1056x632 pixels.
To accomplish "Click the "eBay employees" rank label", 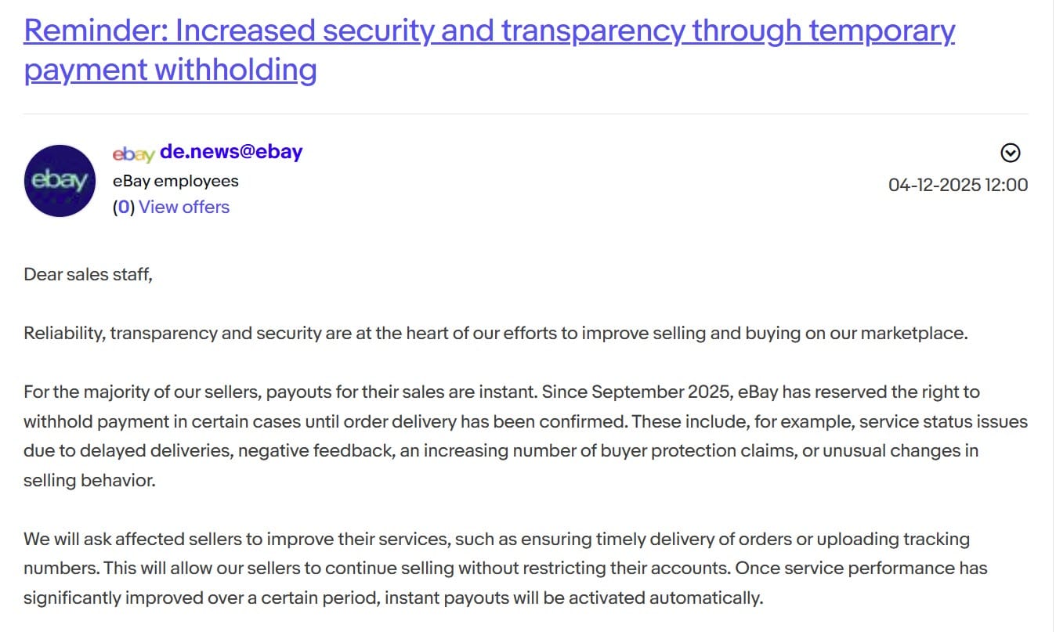I will click(175, 181).
